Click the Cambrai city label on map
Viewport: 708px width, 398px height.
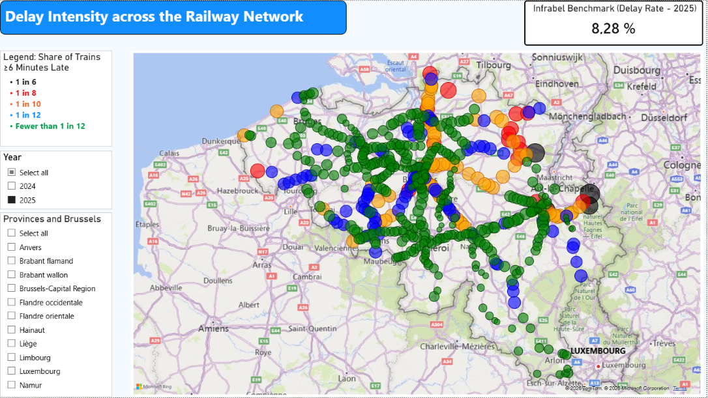tap(307, 277)
